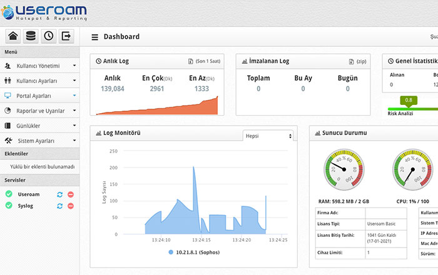Click the Useroam service name
Viewport: 438px width, 275px height.
click(29, 194)
